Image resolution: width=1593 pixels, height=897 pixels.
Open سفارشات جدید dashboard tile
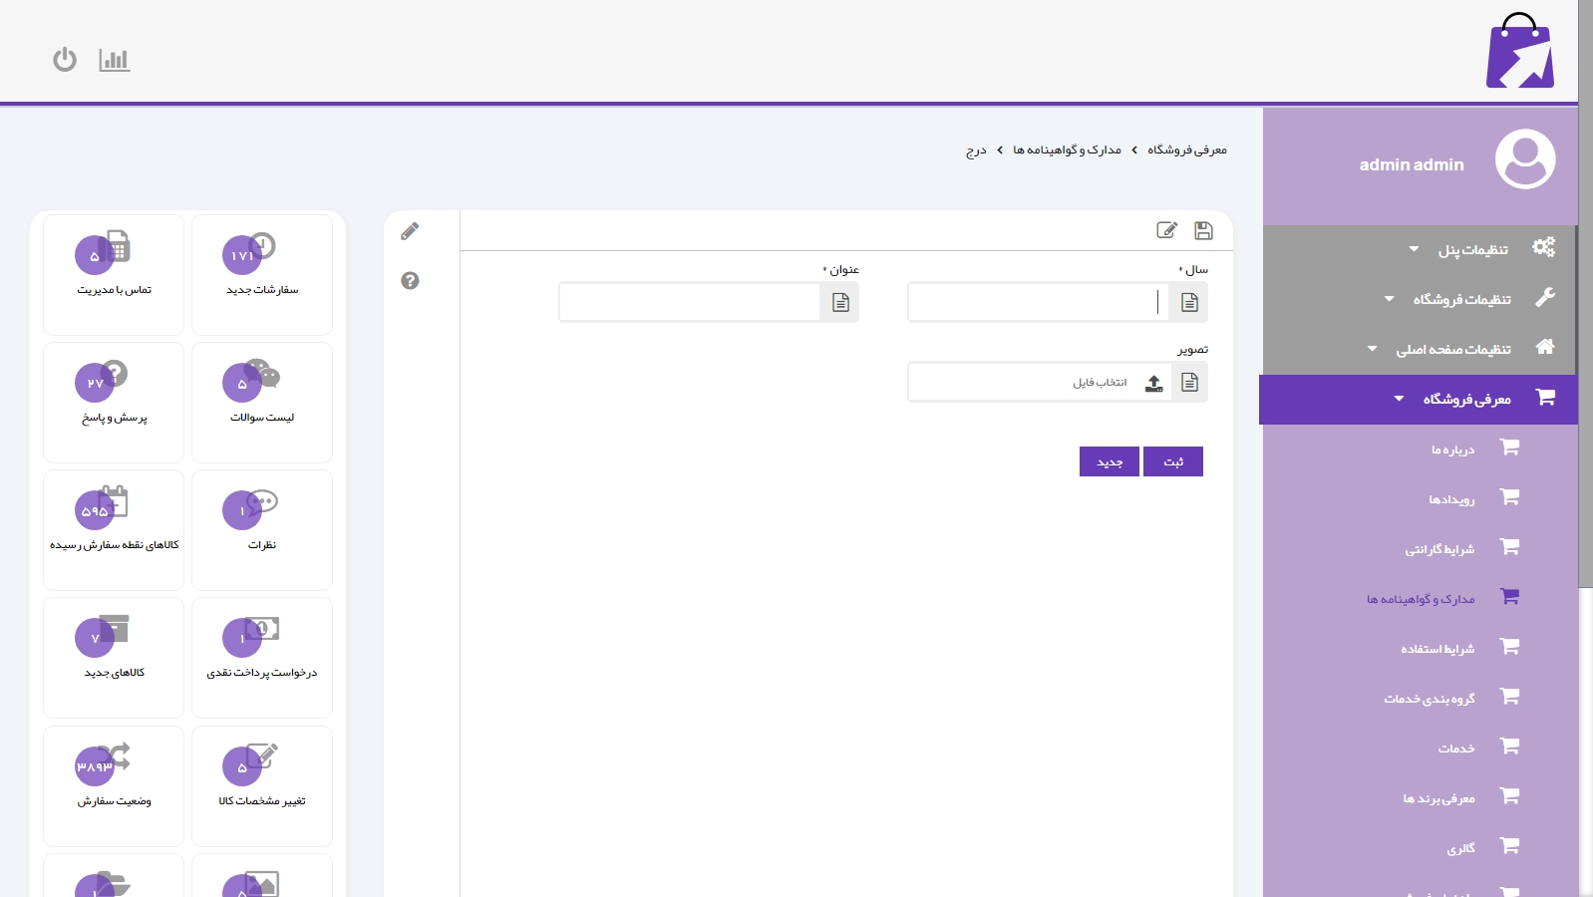pyautogui.click(x=262, y=274)
